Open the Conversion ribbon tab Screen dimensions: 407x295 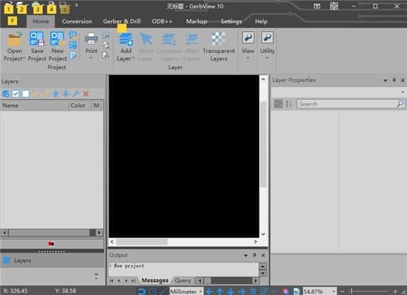tap(77, 21)
